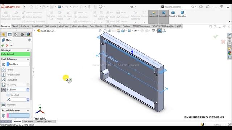Open Appearances color ball in task pane

point(229,53)
